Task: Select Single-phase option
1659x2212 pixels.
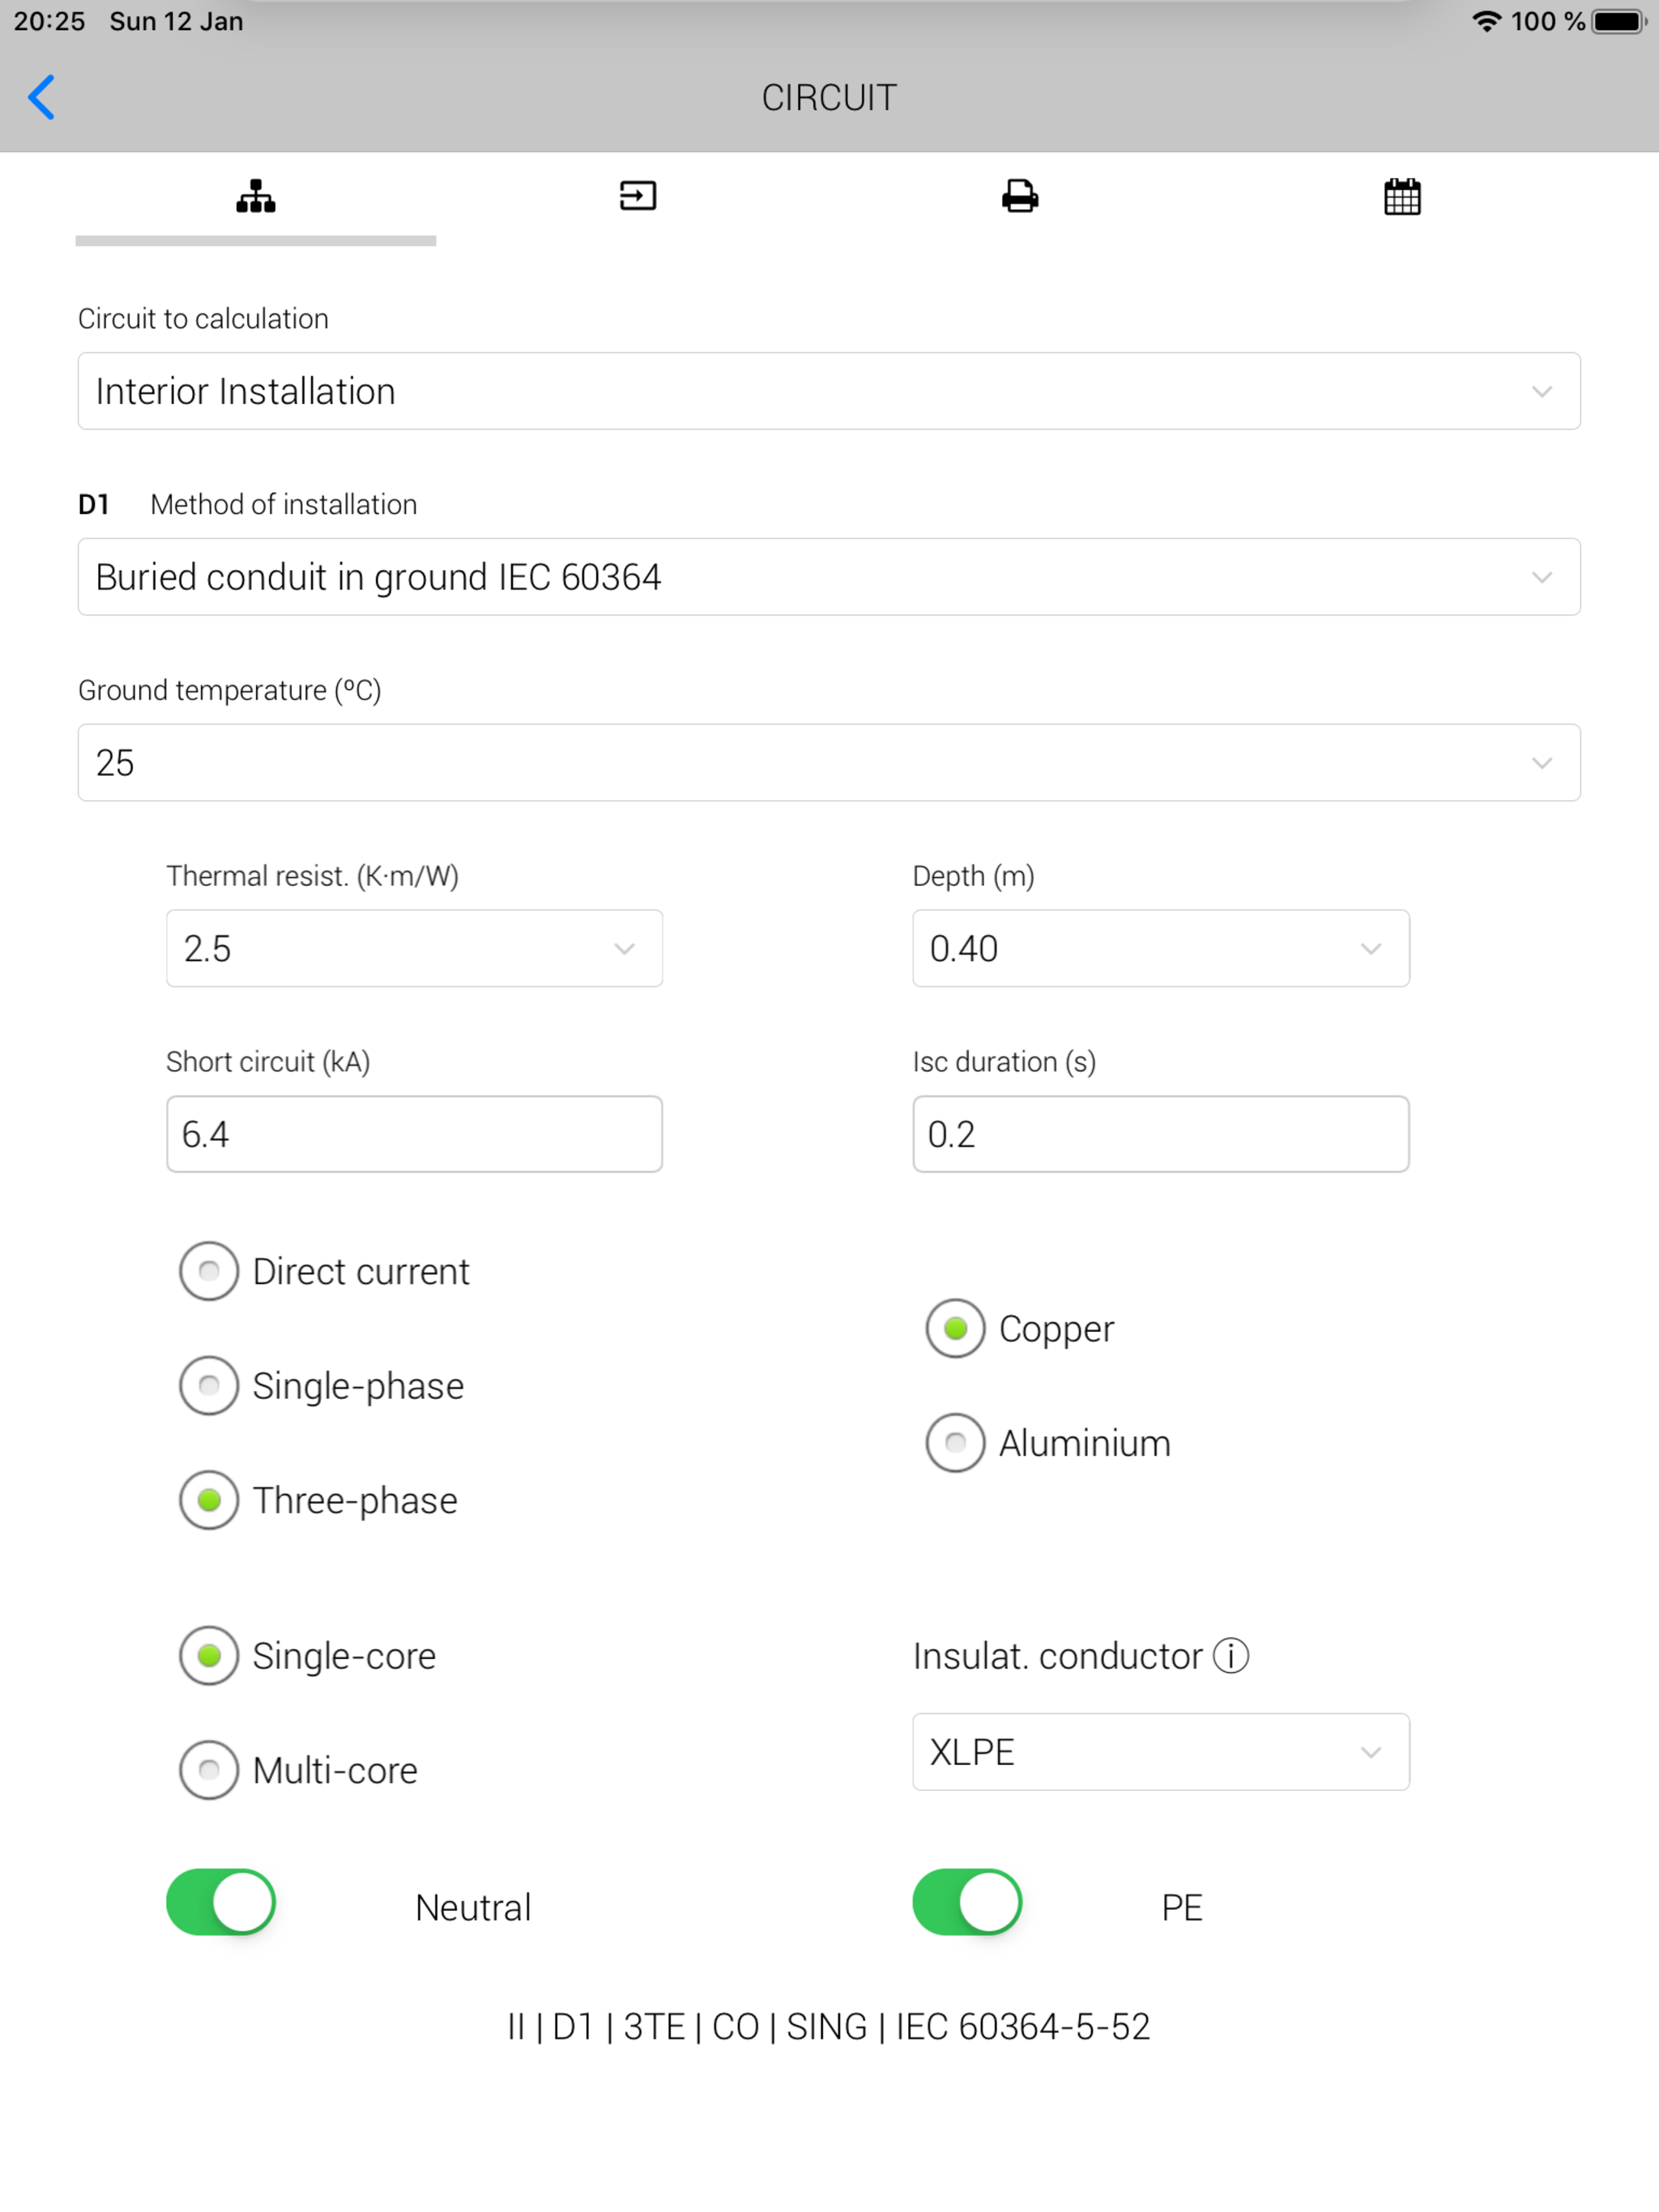Action: coord(208,1386)
